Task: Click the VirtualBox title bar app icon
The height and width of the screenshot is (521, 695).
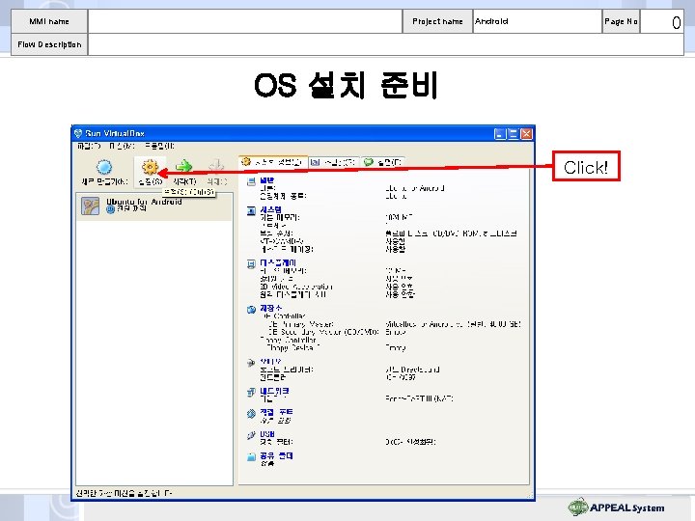Action: (78, 133)
